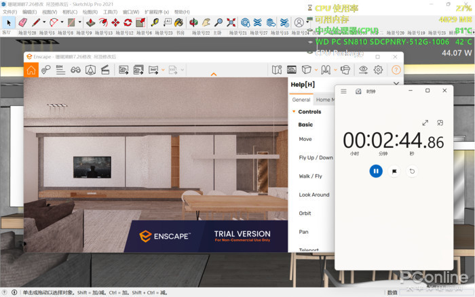The height and width of the screenshot is (297, 475).
Task: Collapse Enscape toolbar with orange chevron
Action: (214, 74)
